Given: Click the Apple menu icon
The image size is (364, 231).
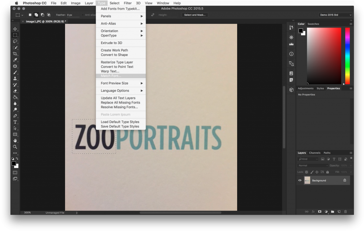Looking at the screenshot, I should (x=17, y=3).
